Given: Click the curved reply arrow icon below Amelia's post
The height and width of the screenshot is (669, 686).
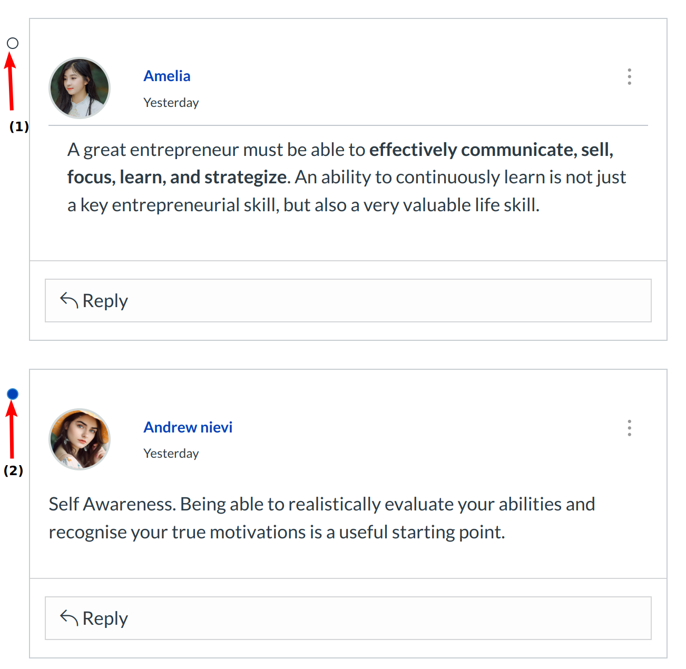Looking at the screenshot, I should tap(69, 300).
